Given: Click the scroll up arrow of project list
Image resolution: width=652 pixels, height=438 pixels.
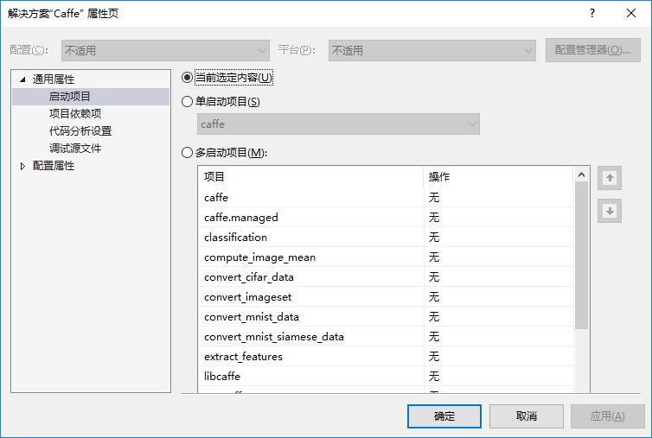Looking at the screenshot, I should (x=581, y=175).
